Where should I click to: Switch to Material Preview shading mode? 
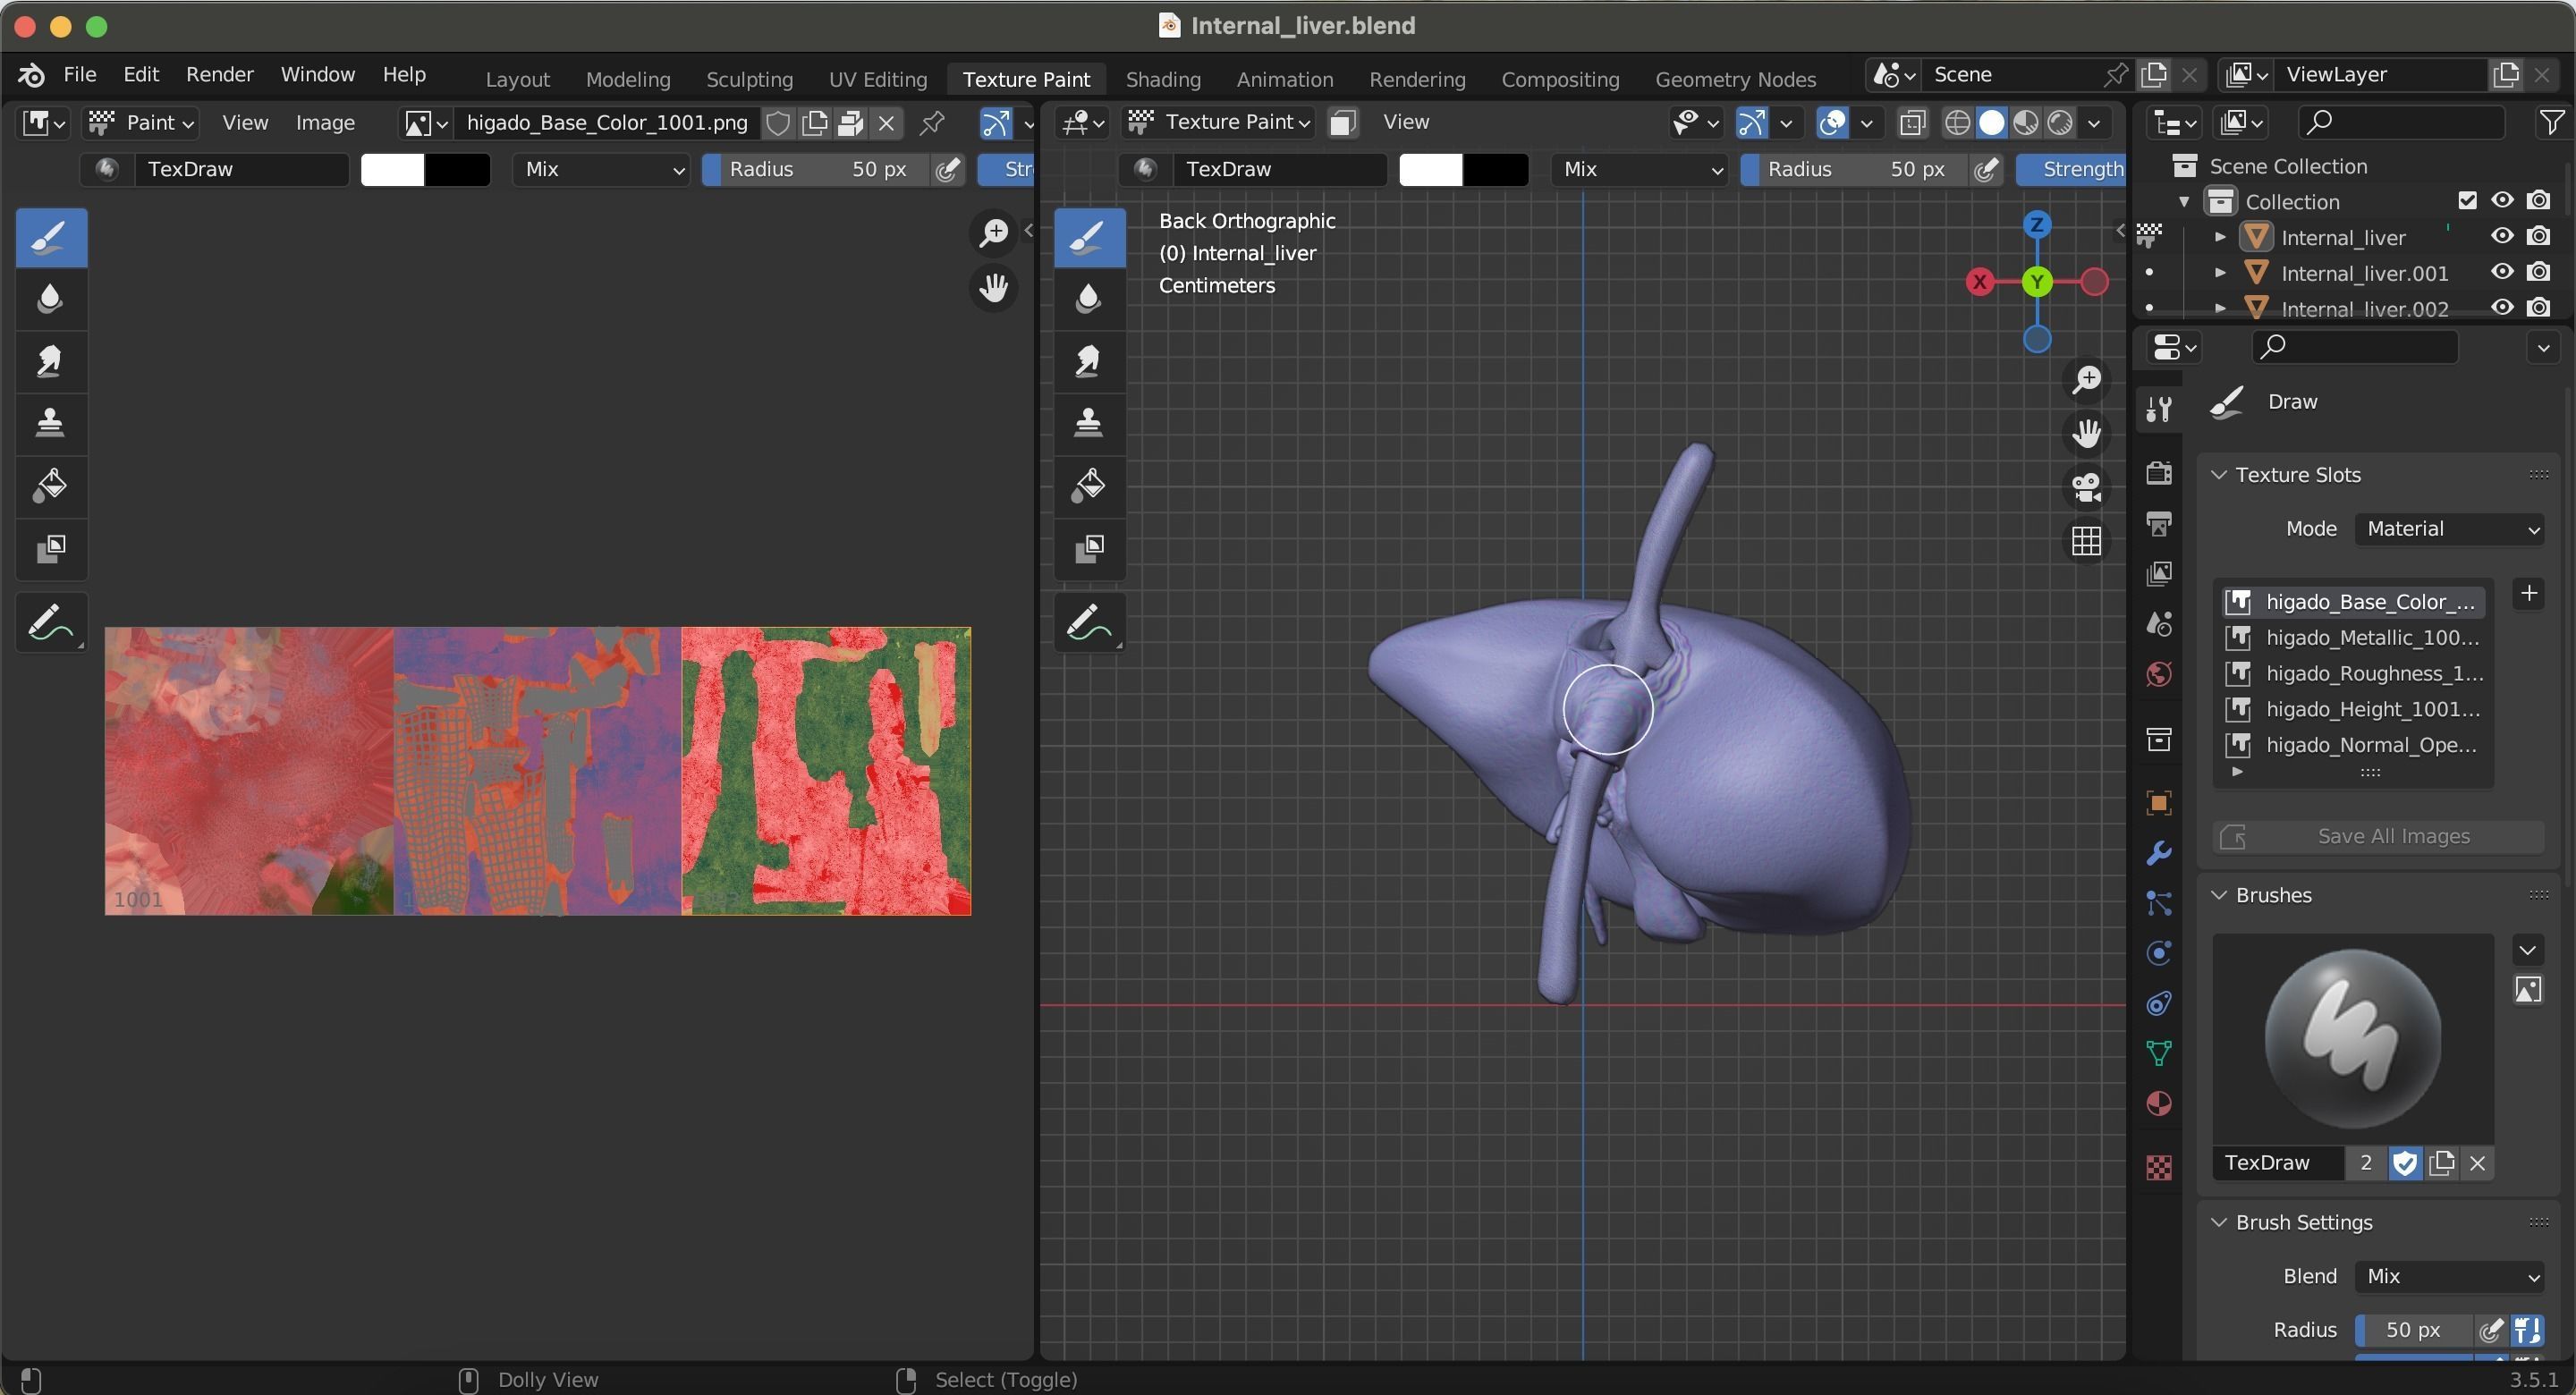pyautogui.click(x=2025, y=122)
